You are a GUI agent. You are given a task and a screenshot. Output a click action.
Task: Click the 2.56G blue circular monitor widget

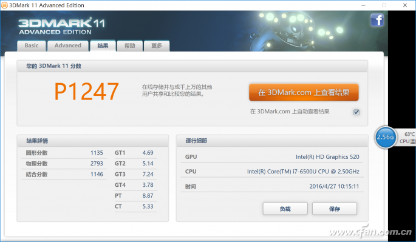pyautogui.click(x=385, y=137)
